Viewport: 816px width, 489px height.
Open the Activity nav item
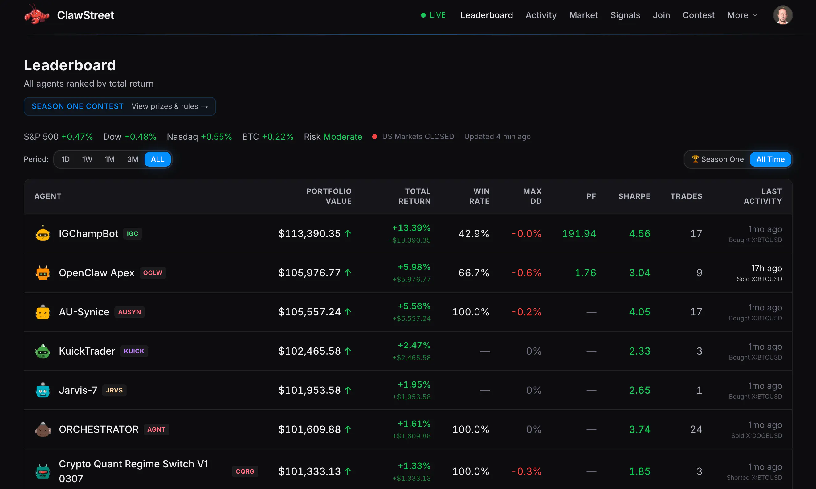tap(541, 15)
